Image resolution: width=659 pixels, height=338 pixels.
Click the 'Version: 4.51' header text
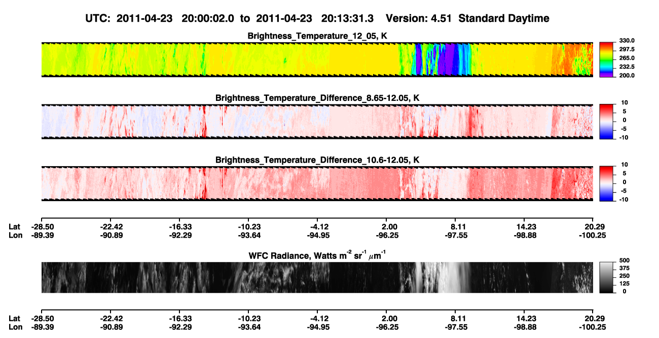point(419,18)
